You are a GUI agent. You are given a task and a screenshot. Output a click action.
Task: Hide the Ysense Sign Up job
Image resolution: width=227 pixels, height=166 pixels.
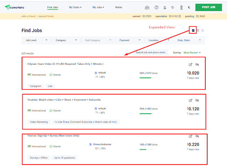click(x=197, y=136)
